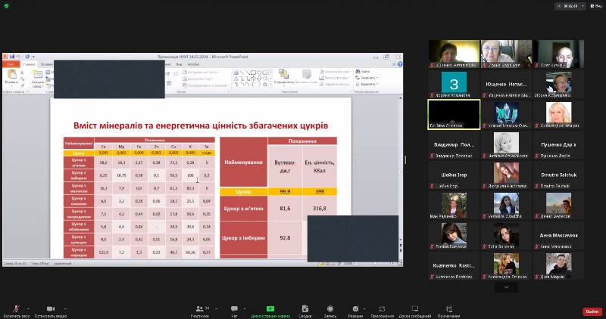
Task: Expand video options arrow next to camera
Action: pos(65,308)
